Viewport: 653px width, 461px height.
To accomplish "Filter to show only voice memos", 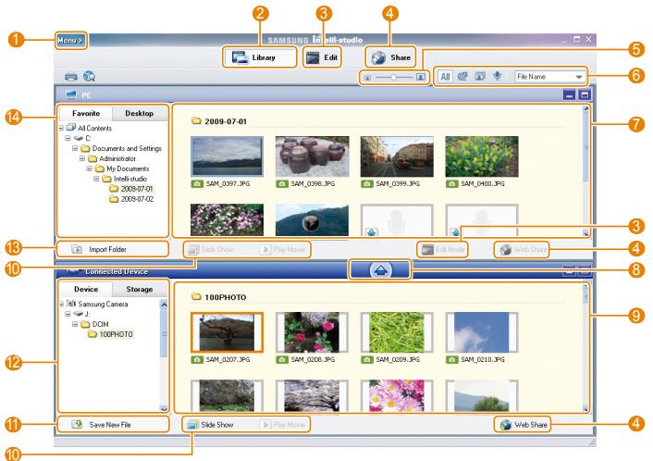I will 498,76.
